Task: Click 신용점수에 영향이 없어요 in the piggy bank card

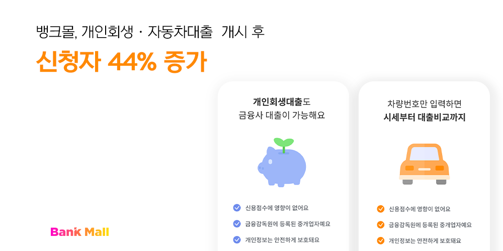Action: (x=277, y=208)
